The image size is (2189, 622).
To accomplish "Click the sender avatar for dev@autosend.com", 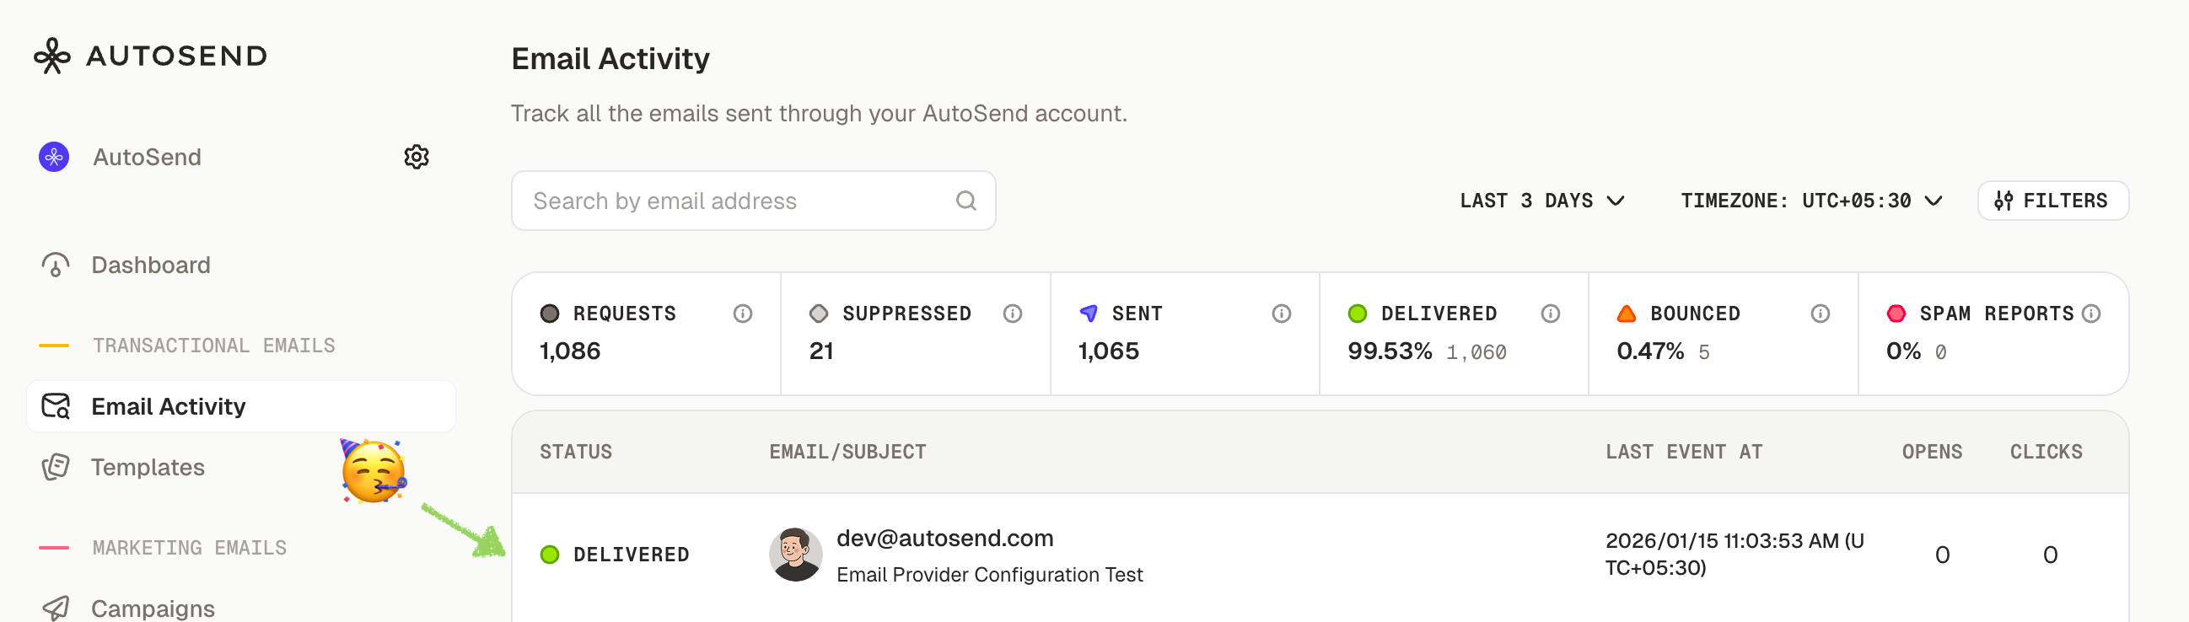I will coord(795,555).
